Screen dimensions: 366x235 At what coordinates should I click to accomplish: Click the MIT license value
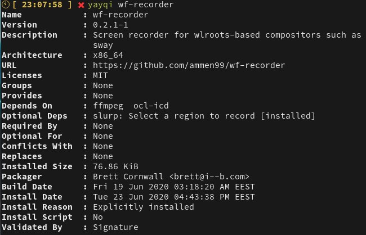(x=100, y=75)
